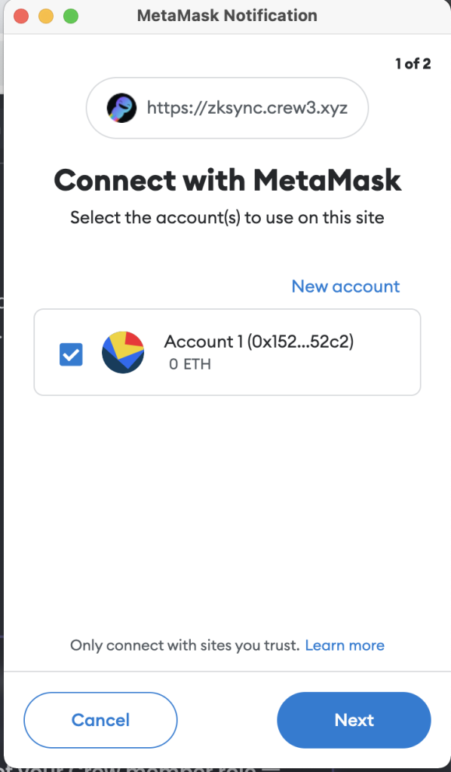The height and width of the screenshot is (772, 451).
Task: Click the crew3 site logo icon
Action: 121,108
